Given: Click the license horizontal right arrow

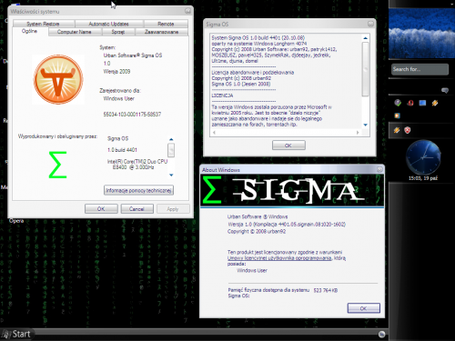Looking at the screenshot, I should pyautogui.click(x=358, y=133).
